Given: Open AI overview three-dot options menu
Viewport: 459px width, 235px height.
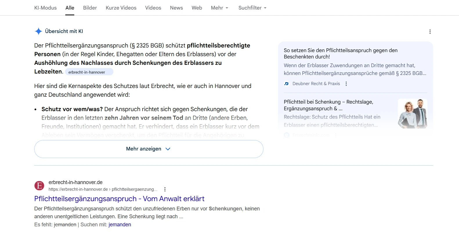Looking at the screenshot, I should [x=430, y=32].
